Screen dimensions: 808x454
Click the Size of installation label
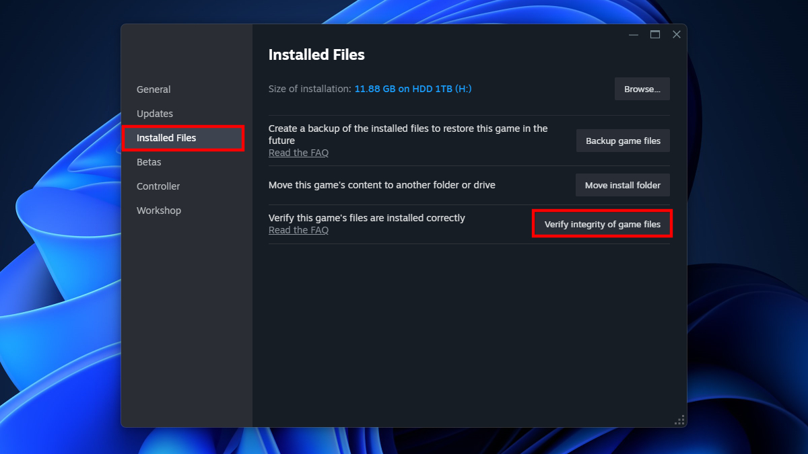(x=310, y=89)
